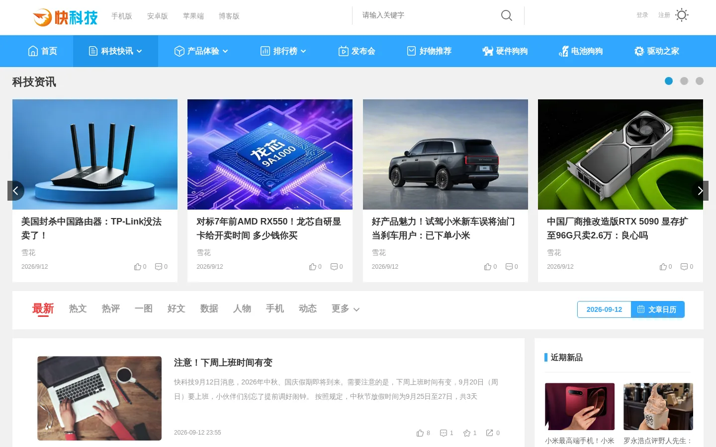
Task: Switch to the 热评 tab
Action: [111, 309]
